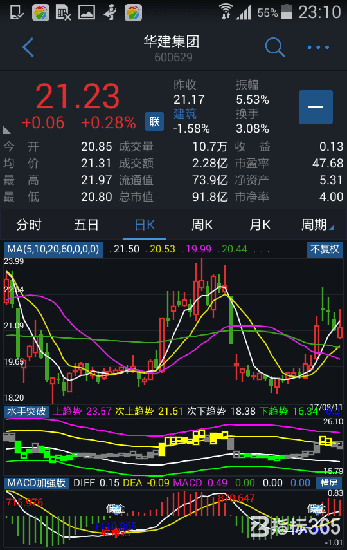Switch to the 五日 tab
This screenshot has height=550, width=347.
click(86, 225)
